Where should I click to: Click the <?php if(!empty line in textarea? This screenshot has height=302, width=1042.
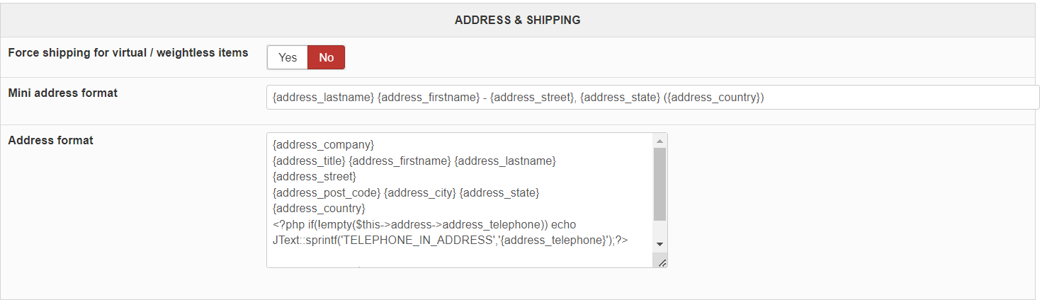point(424,224)
